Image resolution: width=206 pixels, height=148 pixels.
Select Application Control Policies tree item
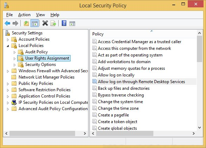click(44, 96)
